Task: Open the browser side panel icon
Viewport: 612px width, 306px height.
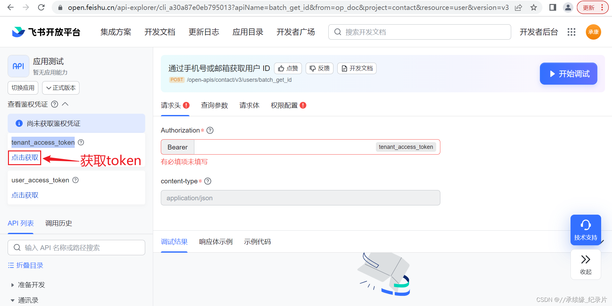Action: point(553,7)
